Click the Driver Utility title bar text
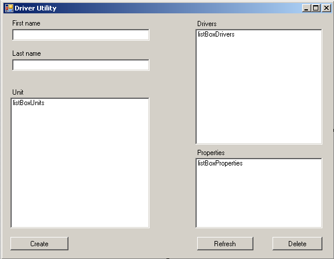 [x=35, y=8]
